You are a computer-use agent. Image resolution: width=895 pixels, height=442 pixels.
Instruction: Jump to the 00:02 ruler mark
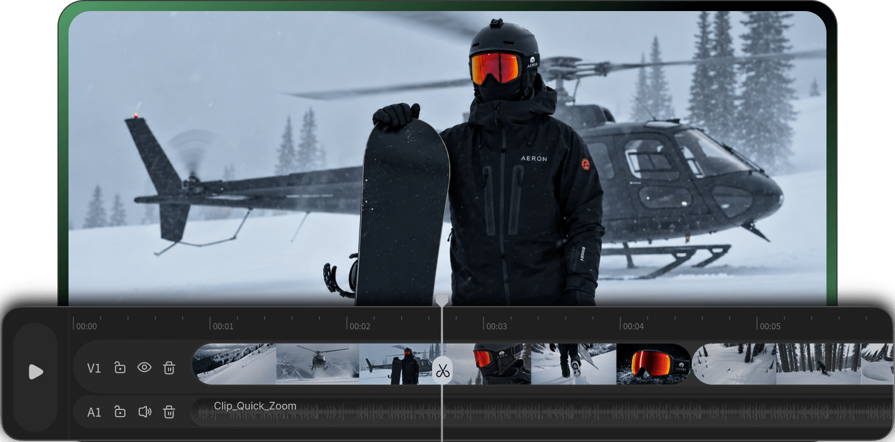pyautogui.click(x=360, y=326)
